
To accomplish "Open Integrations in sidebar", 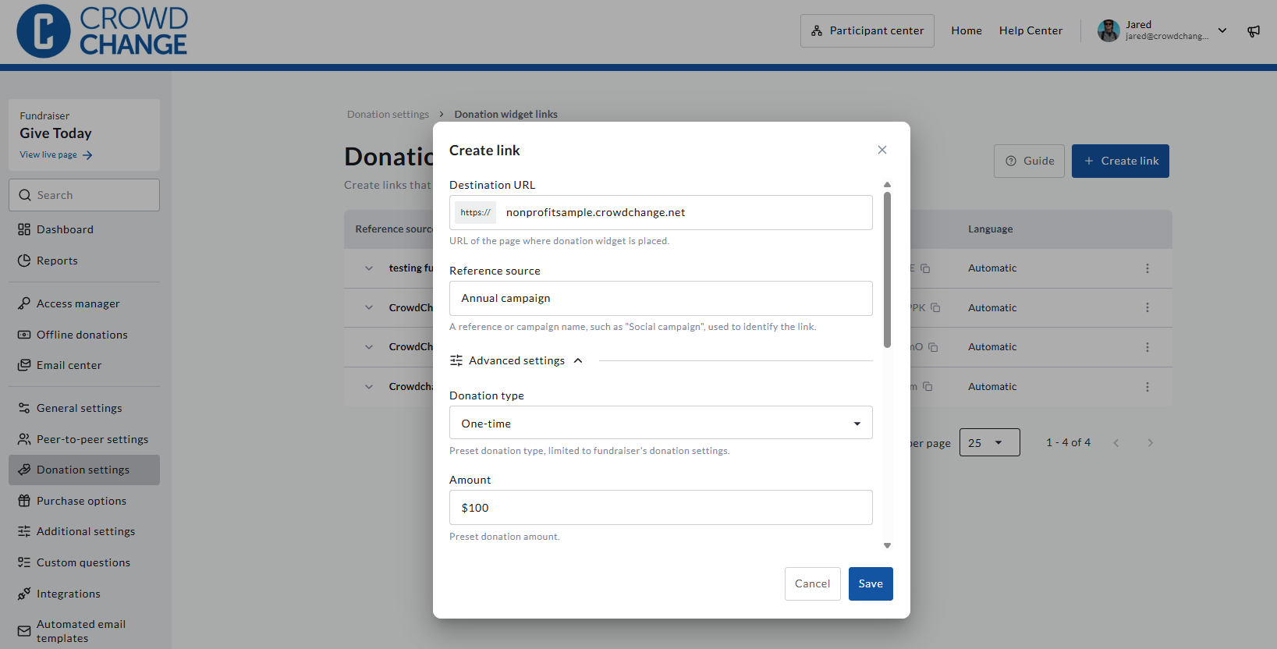I will pos(84,594).
